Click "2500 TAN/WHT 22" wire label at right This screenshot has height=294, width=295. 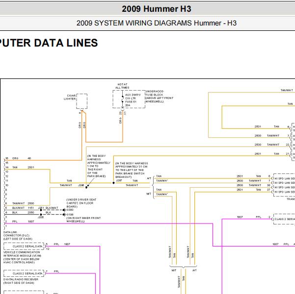coord(272,145)
